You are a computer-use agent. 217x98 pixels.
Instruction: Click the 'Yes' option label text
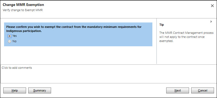[15, 36]
